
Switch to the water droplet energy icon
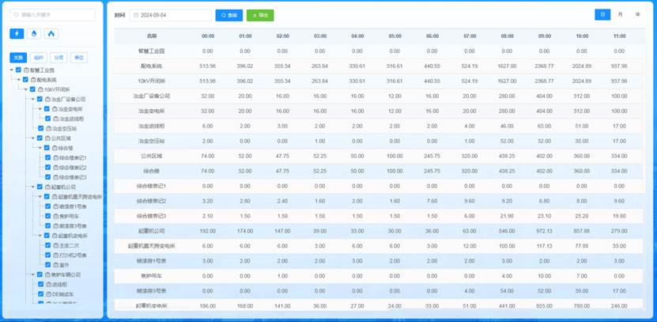point(34,34)
